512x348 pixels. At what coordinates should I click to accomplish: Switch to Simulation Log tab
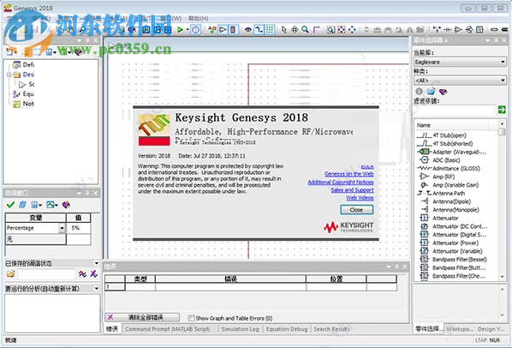pyautogui.click(x=240, y=329)
